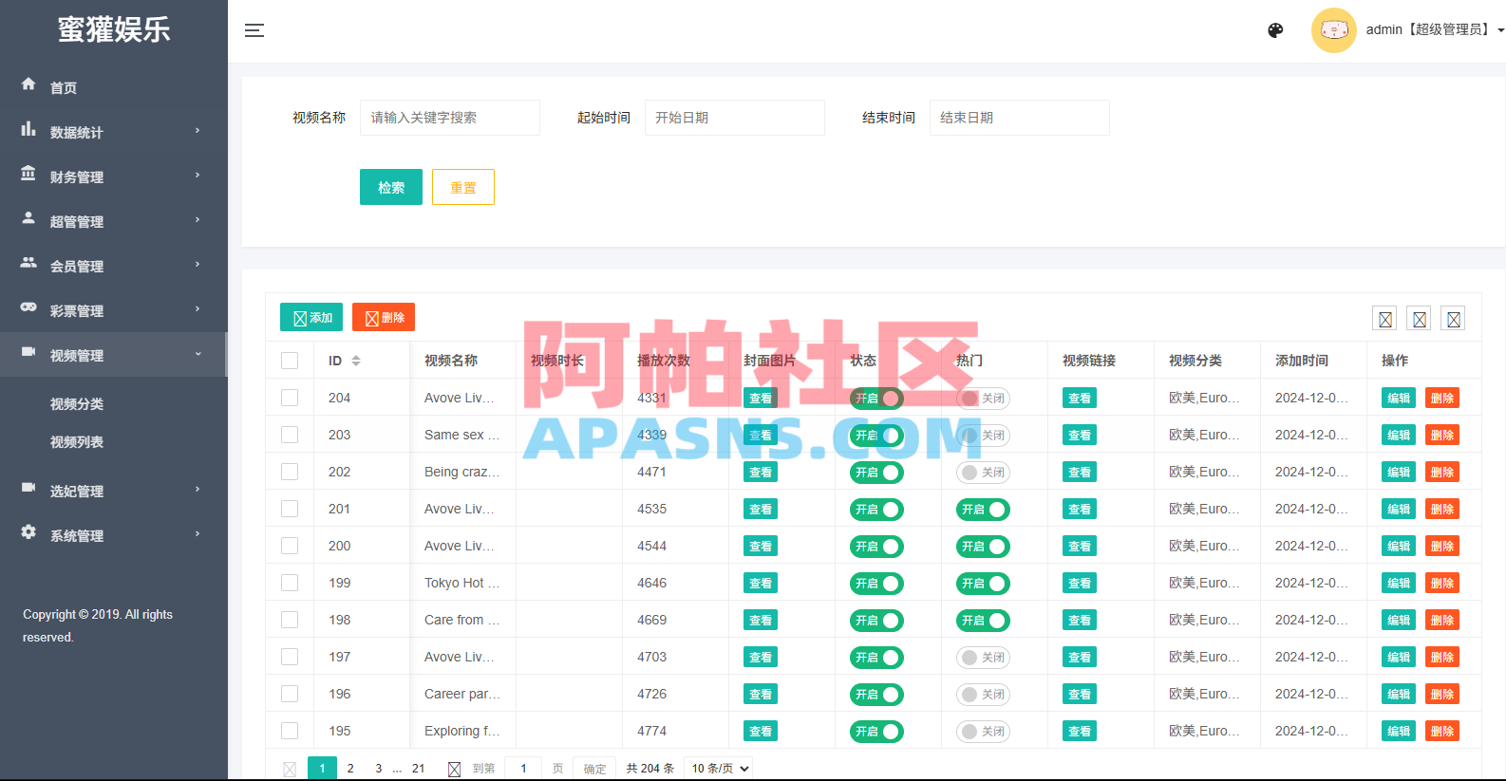Open 视频分类 in the sidebar submenu
Image resolution: width=1506 pixels, height=781 pixels.
point(77,404)
